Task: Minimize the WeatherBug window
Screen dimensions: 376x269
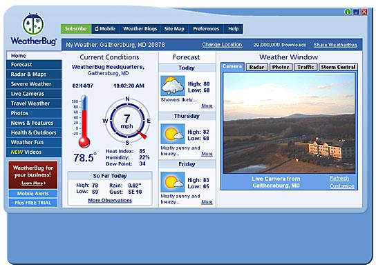Action: click(356, 12)
